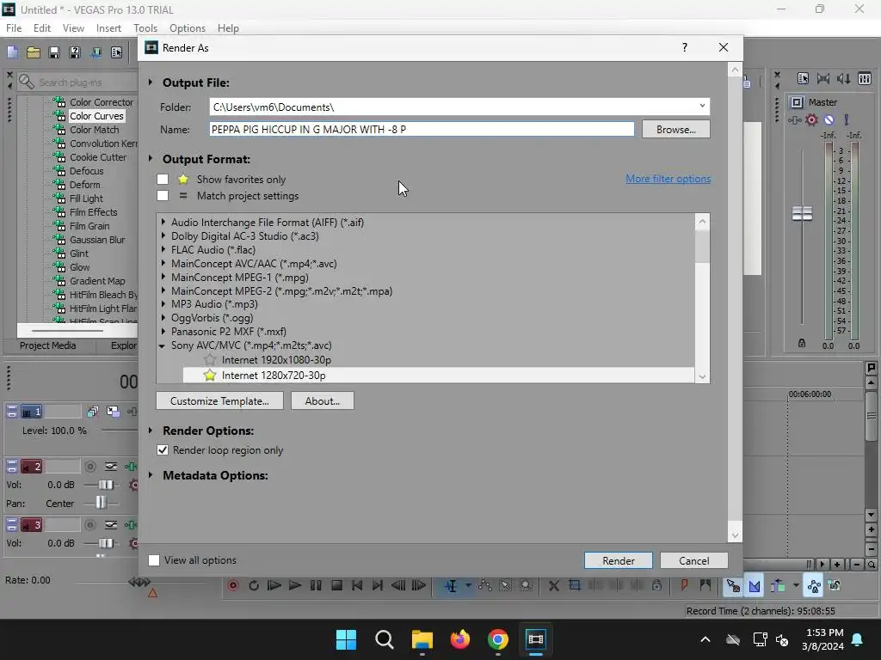Click the Downmix Output icon in Master panel
The image size is (881, 660).
click(x=823, y=78)
